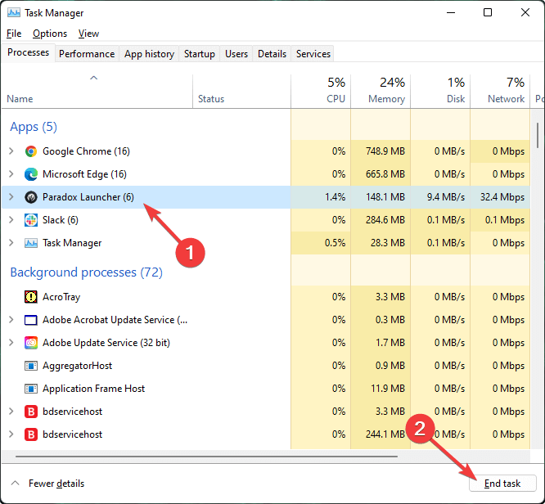The image size is (545, 504).
Task: Expand the Google Chrome (16) process group
Action: [x=11, y=151]
